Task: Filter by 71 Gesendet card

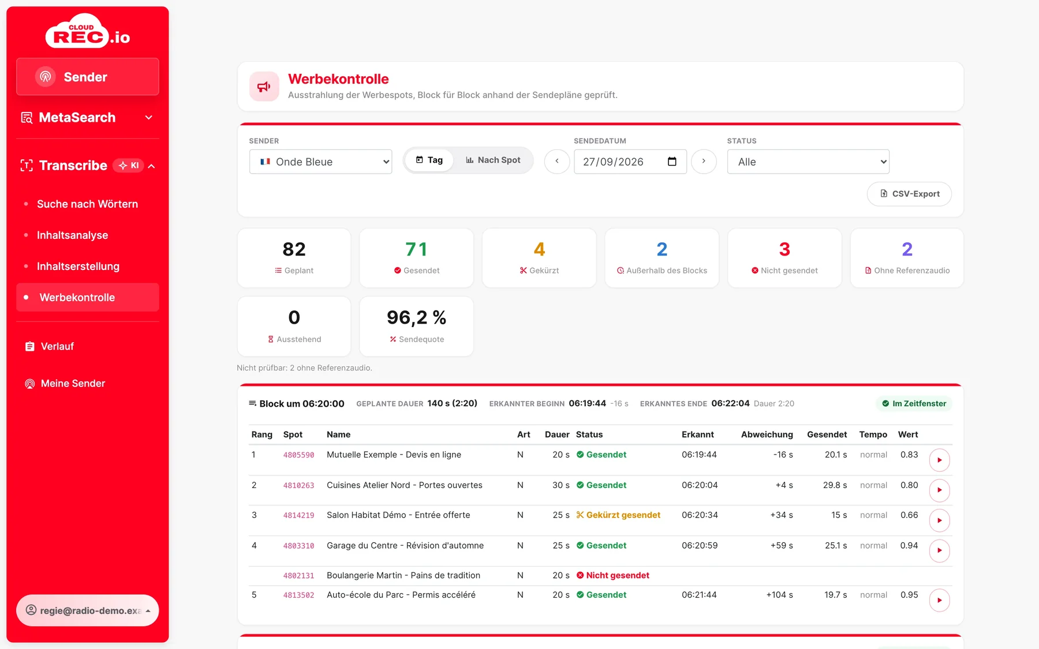Action: (x=416, y=258)
